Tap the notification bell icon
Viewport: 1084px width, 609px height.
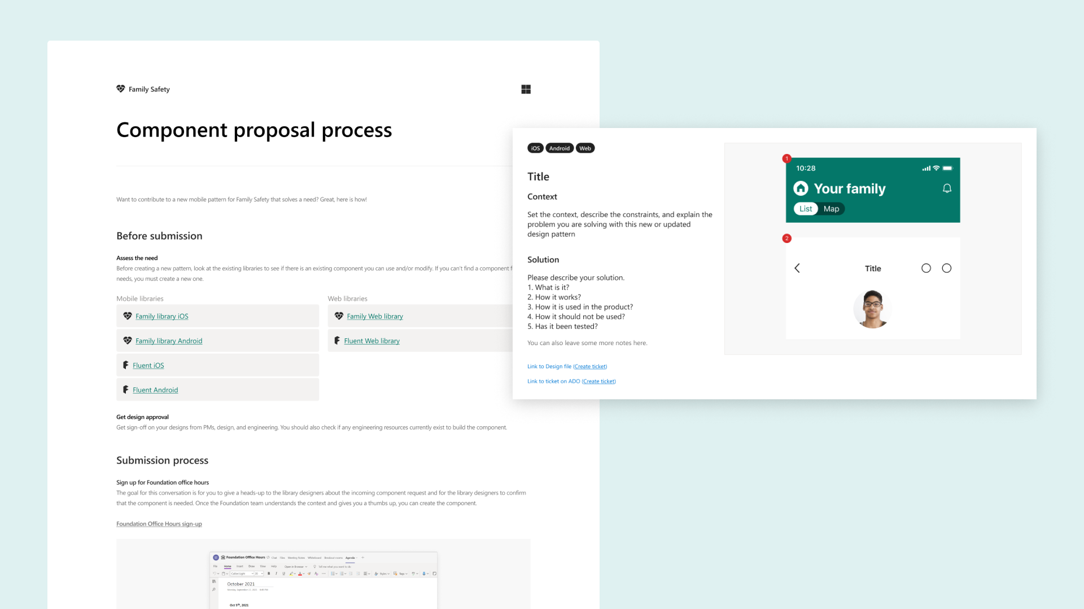(x=947, y=188)
